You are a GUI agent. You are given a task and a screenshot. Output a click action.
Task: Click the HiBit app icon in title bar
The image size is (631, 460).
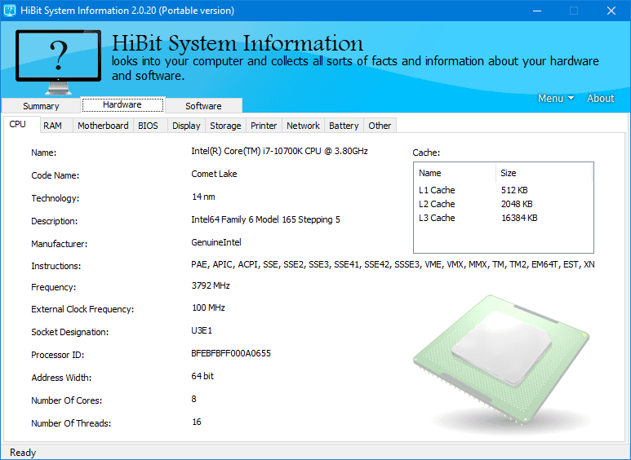(10, 11)
